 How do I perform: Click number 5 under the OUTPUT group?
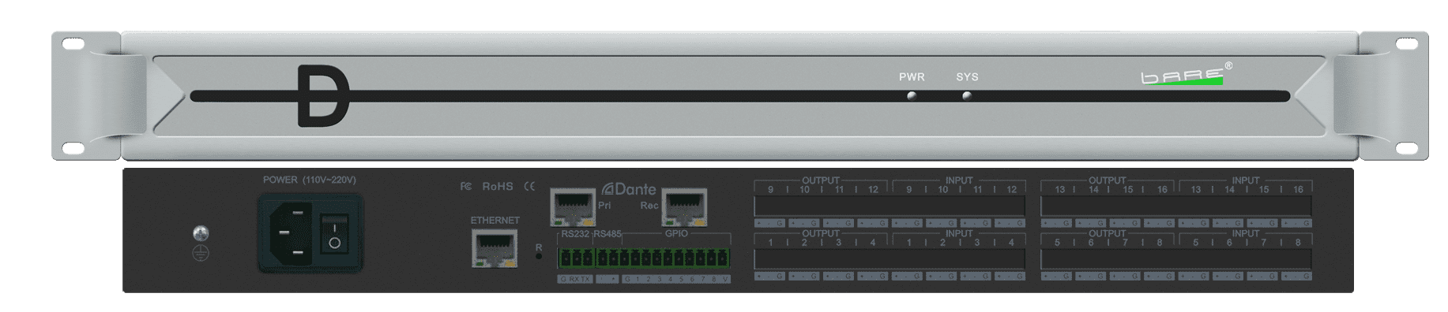tap(1057, 243)
